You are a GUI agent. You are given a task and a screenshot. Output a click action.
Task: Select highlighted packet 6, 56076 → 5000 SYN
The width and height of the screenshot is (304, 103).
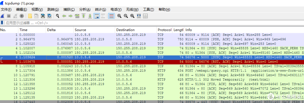[x=152, y=57]
